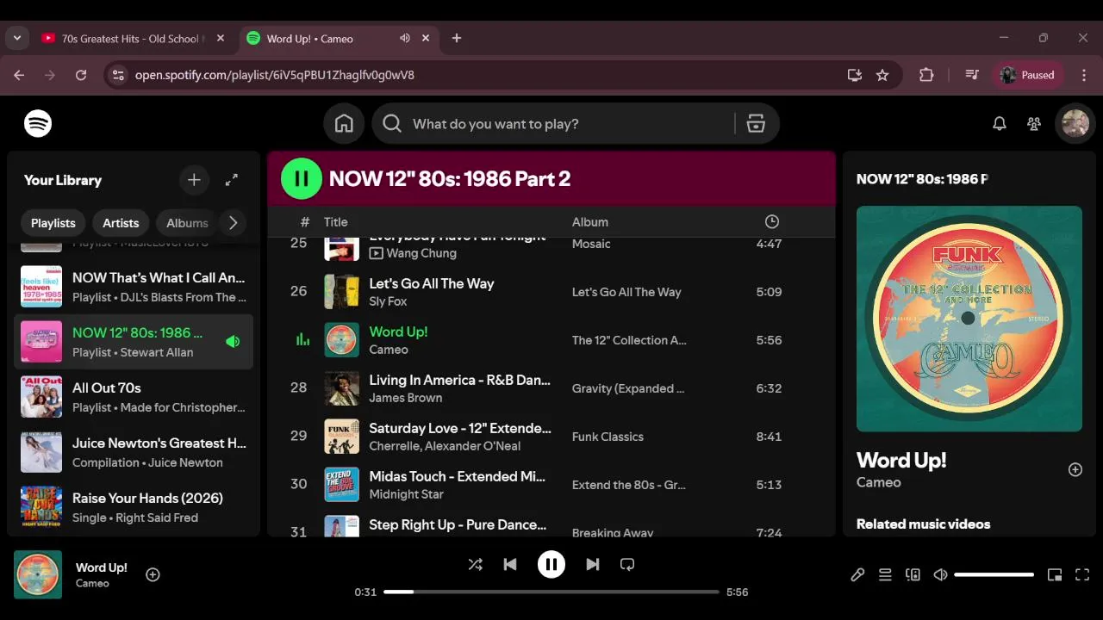
Task: Open the Spotify user profile avatar
Action: point(1075,124)
